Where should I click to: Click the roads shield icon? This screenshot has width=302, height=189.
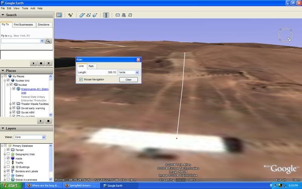pos(13,158)
